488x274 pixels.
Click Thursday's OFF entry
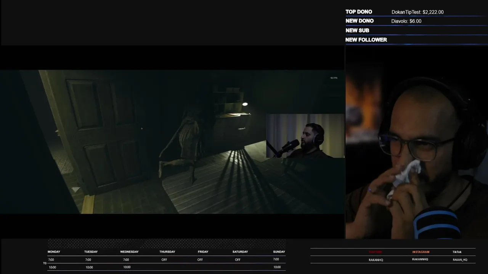164,260
